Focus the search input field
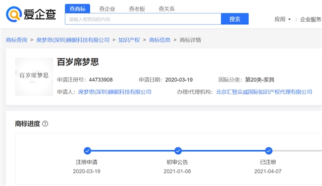The image size is (322, 186). [x=143, y=19]
